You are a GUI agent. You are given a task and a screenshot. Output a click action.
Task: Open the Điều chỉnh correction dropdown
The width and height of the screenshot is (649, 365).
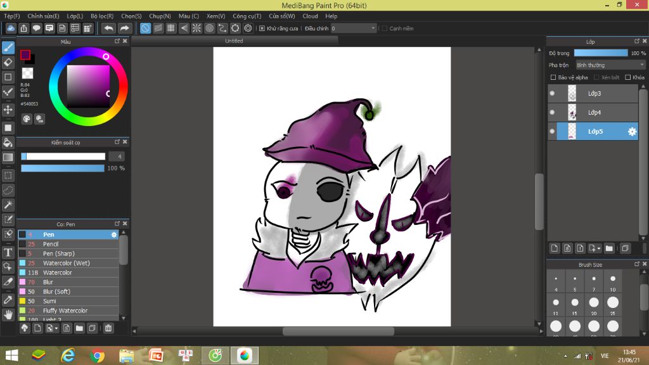click(x=353, y=28)
